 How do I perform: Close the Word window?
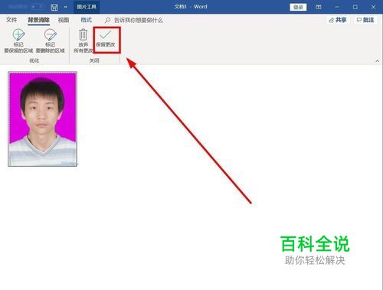pyautogui.click(x=373, y=7)
